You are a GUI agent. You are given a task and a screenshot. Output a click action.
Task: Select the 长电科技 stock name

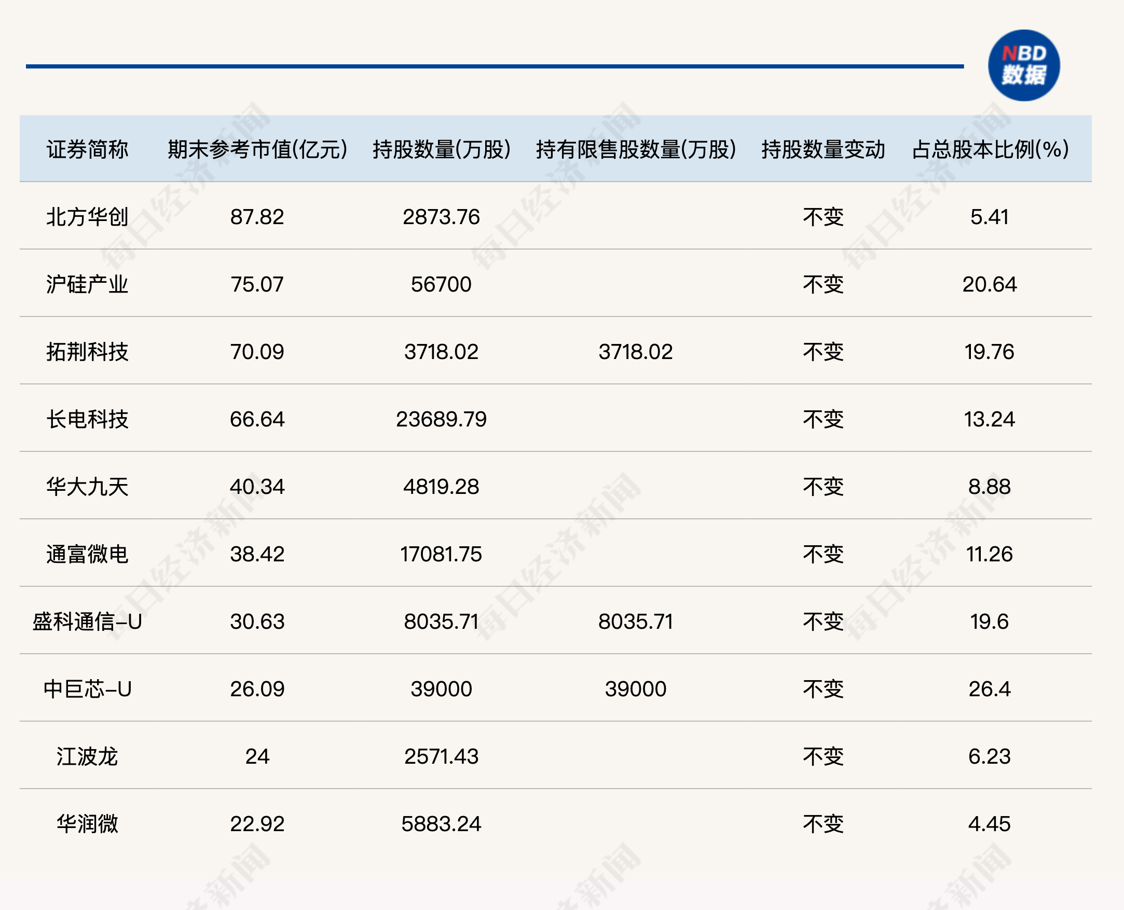coord(87,419)
